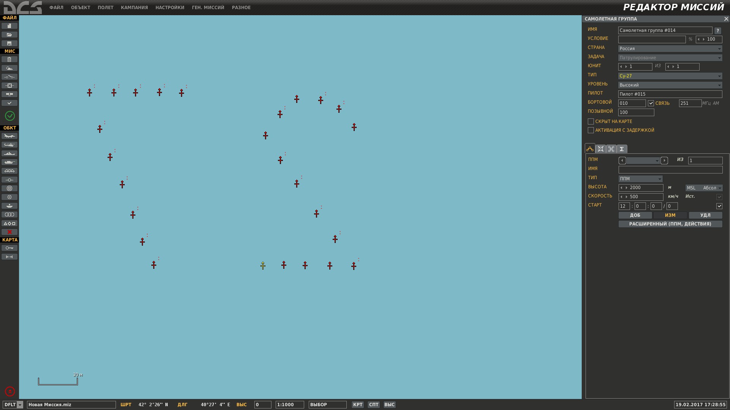Toggle the СВЯЗЬ radio checkbox
The image size is (730, 410).
[651, 103]
